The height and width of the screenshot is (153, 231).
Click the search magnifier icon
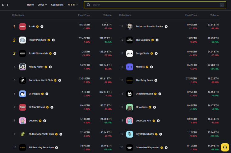pos(88,5)
